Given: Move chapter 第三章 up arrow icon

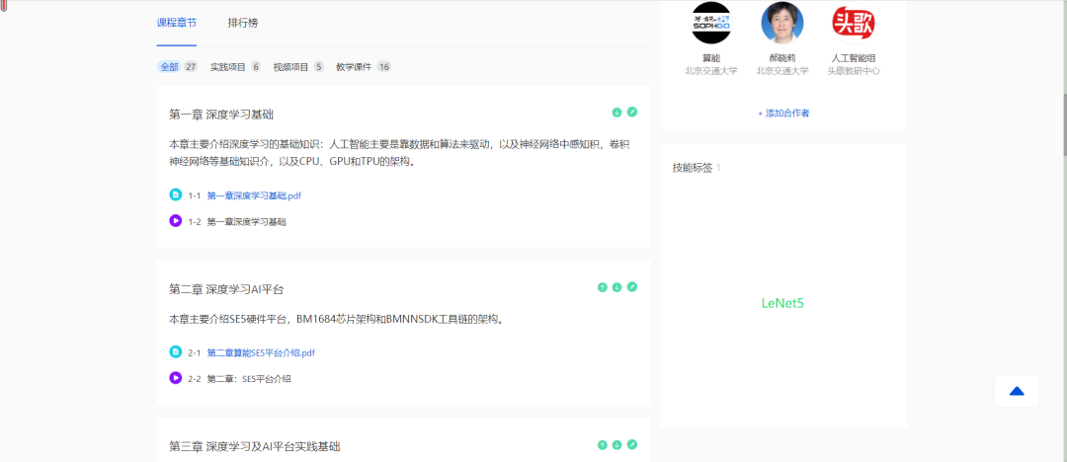Looking at the screenshot, I should tap(603, 445).
